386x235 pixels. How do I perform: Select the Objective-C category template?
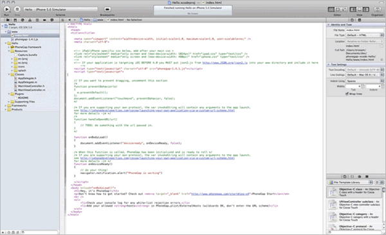(x=354, y=217)
